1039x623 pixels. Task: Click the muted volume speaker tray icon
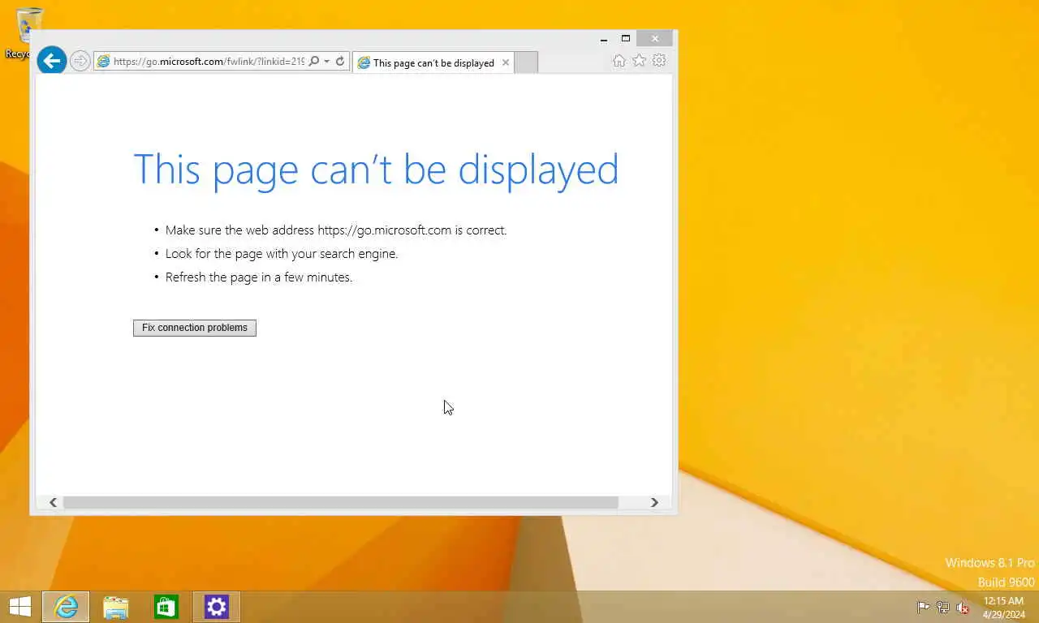963,607
